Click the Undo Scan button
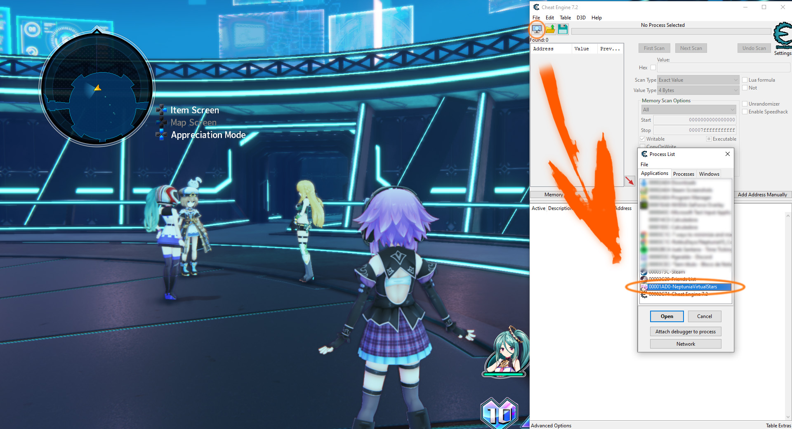The width and height of the screenshot is (792, 429). pyautogui.click(x=754, y=48)
